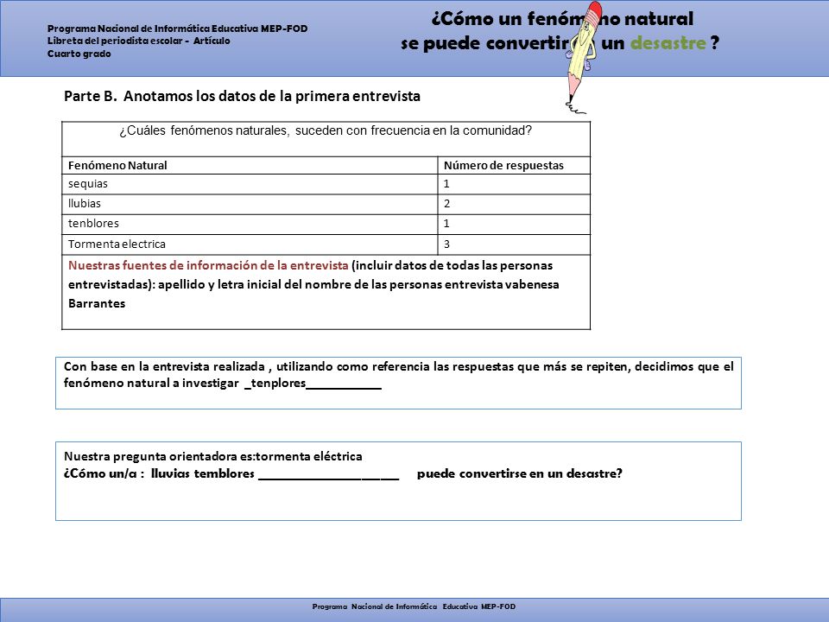Select header text "Programa Nacional de Informática Educativa MEP-FOD"

coord(178,29)
